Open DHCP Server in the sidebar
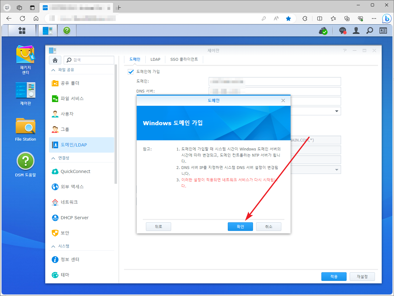This screenshot has height=296, width=394. pyautogui.click(x=81, y=218)
